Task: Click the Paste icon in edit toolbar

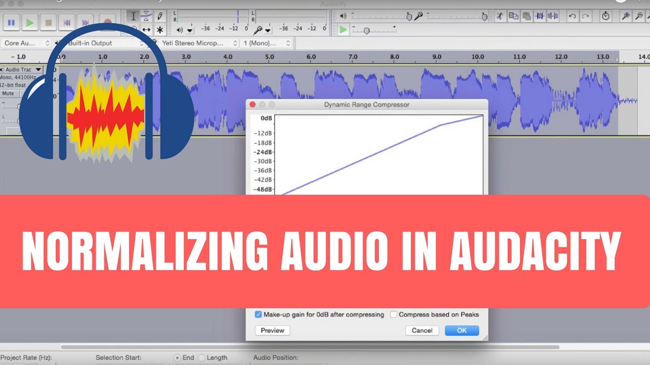Action: point(526,16)
